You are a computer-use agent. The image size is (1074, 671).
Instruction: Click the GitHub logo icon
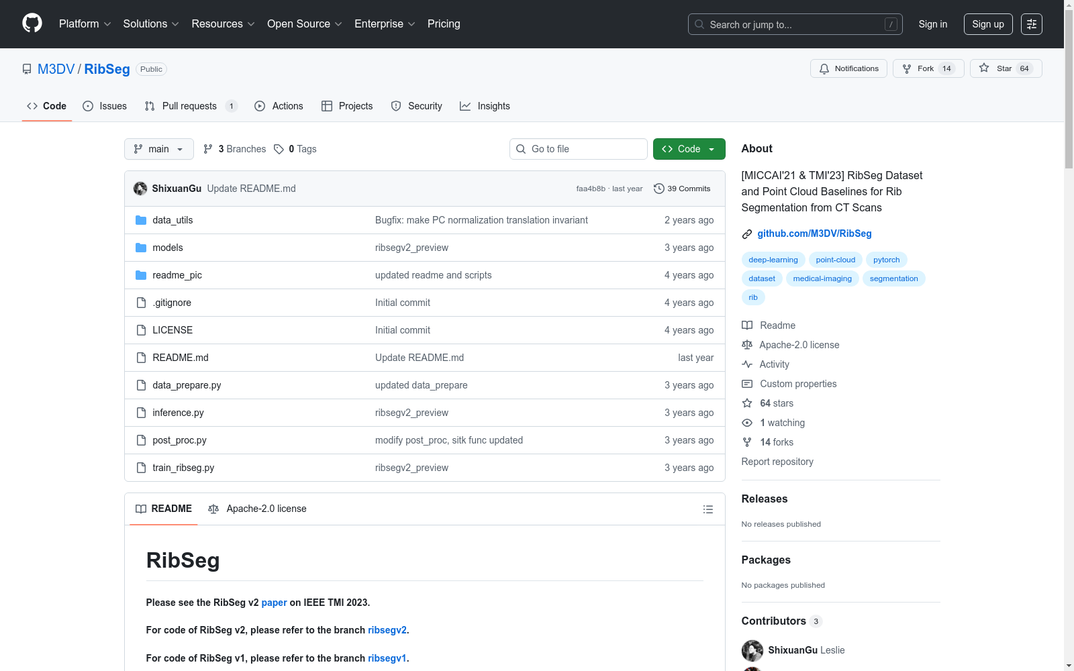point(32,23)
